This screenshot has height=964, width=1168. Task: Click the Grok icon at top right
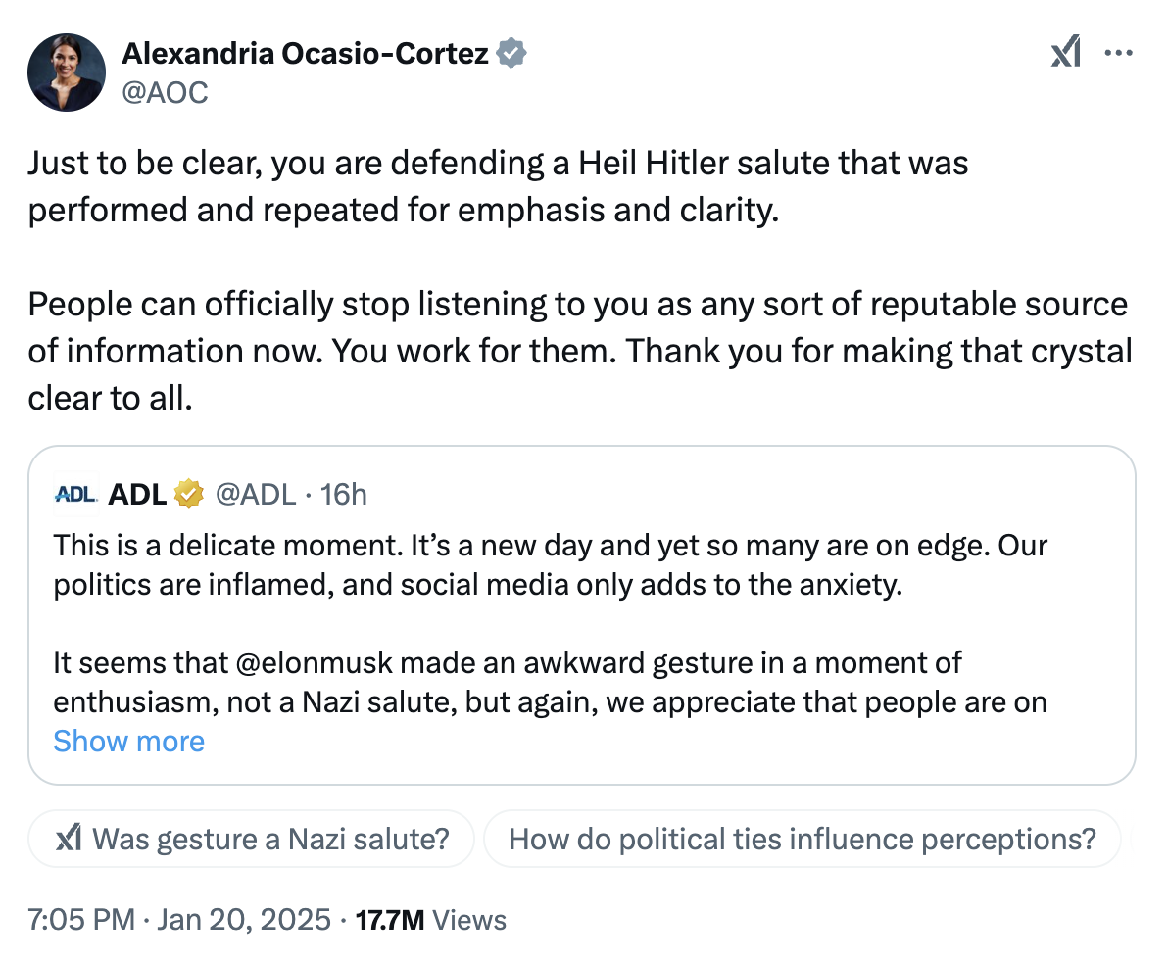[x=1066, y=52]
